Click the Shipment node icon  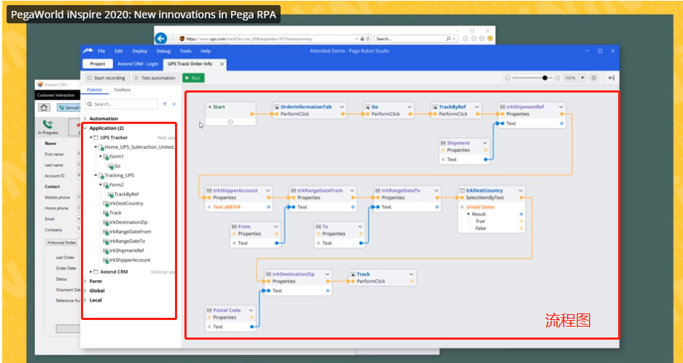tap(443, 143)
